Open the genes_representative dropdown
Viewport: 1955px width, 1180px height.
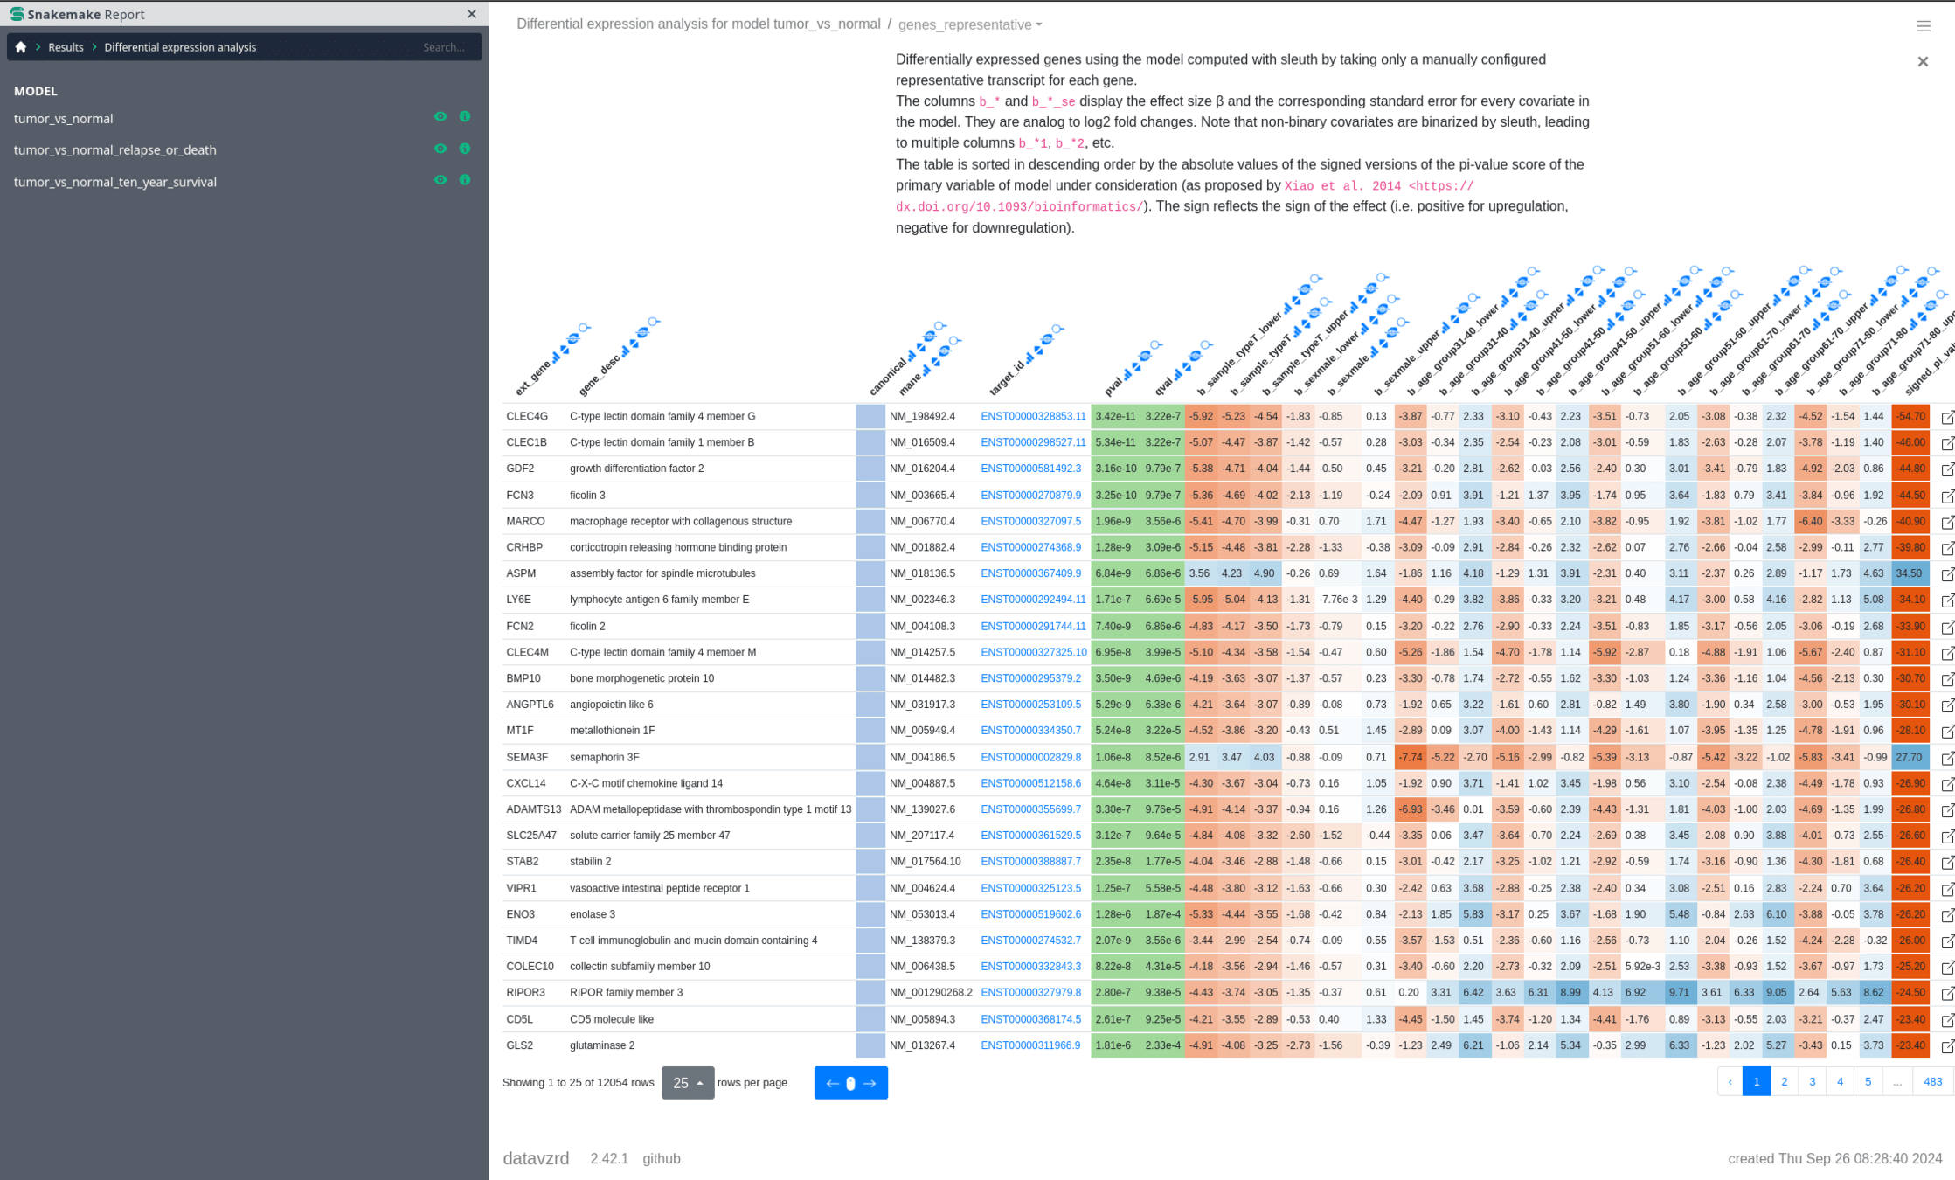pyautogui.click(x=970, y=24)
